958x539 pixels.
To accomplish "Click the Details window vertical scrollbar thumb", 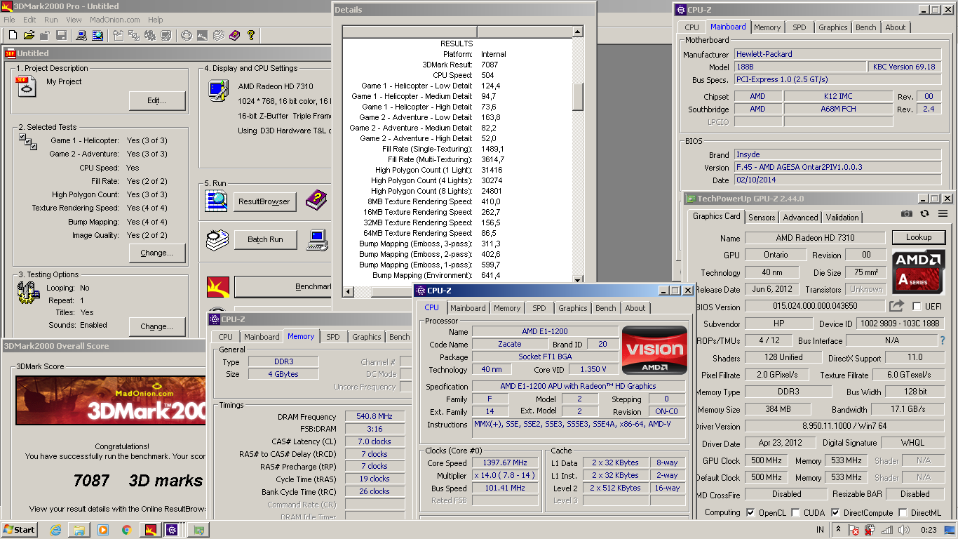I will pyautogui.click(x=578, y=96).
